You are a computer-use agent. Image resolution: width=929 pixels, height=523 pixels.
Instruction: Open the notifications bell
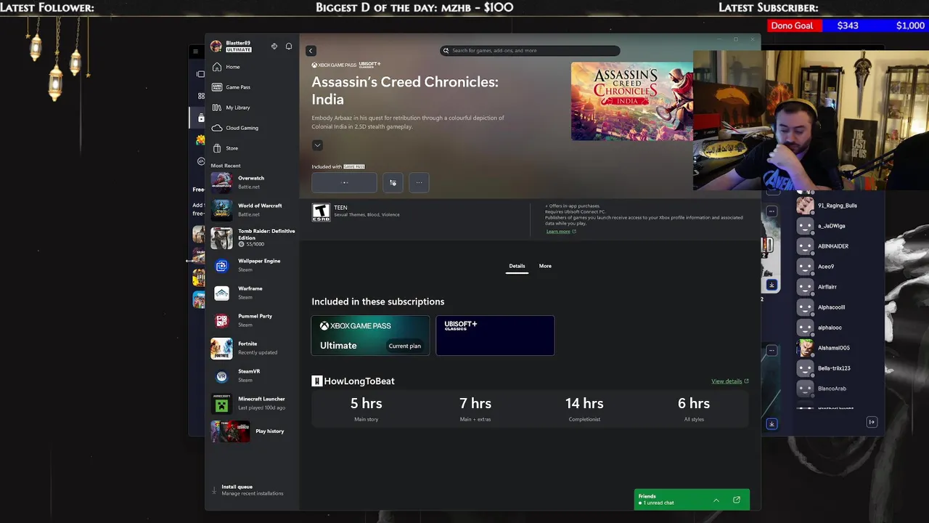coord(289,46)
